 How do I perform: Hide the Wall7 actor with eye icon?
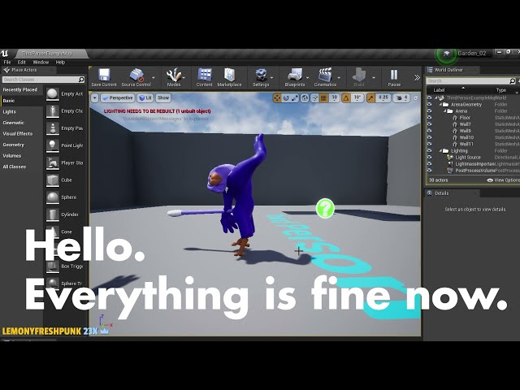[x=430, y=124]
